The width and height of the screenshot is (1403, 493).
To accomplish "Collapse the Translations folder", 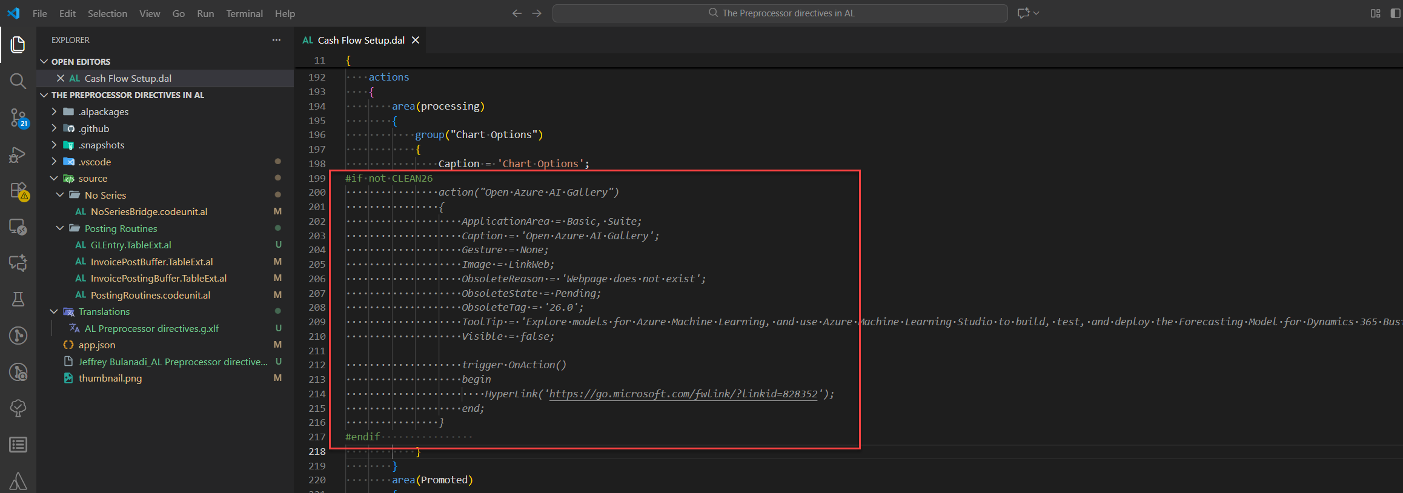I will pyautogui.click(x=54, y=311).
